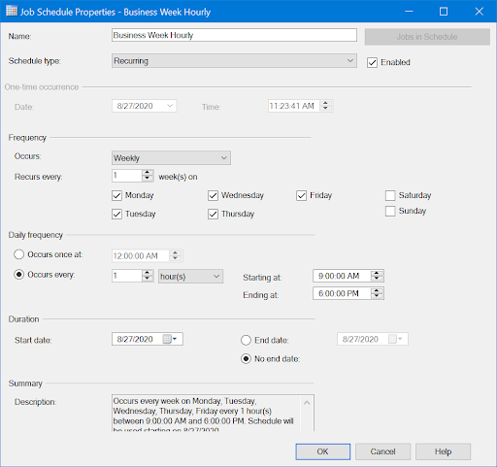Click the Cancel button
This screenshot has height=467, width=497.
[382, 451]
